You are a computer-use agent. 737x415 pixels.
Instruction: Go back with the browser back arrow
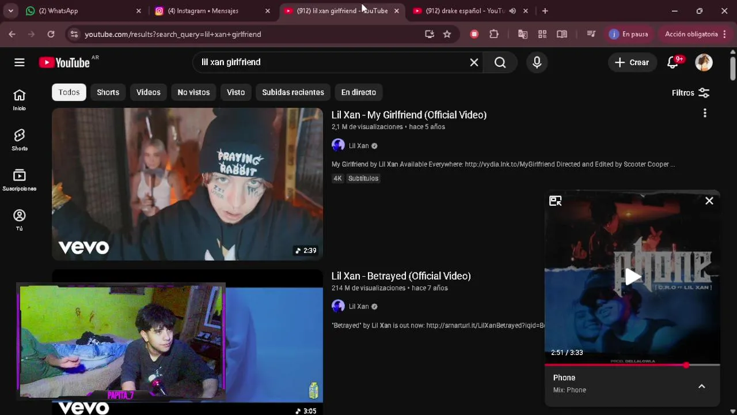[12, 34]
